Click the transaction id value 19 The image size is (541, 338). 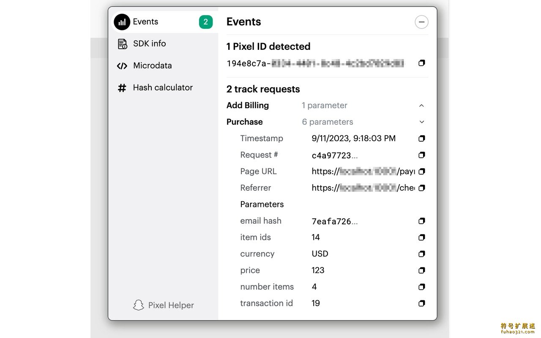pos(316,303)
